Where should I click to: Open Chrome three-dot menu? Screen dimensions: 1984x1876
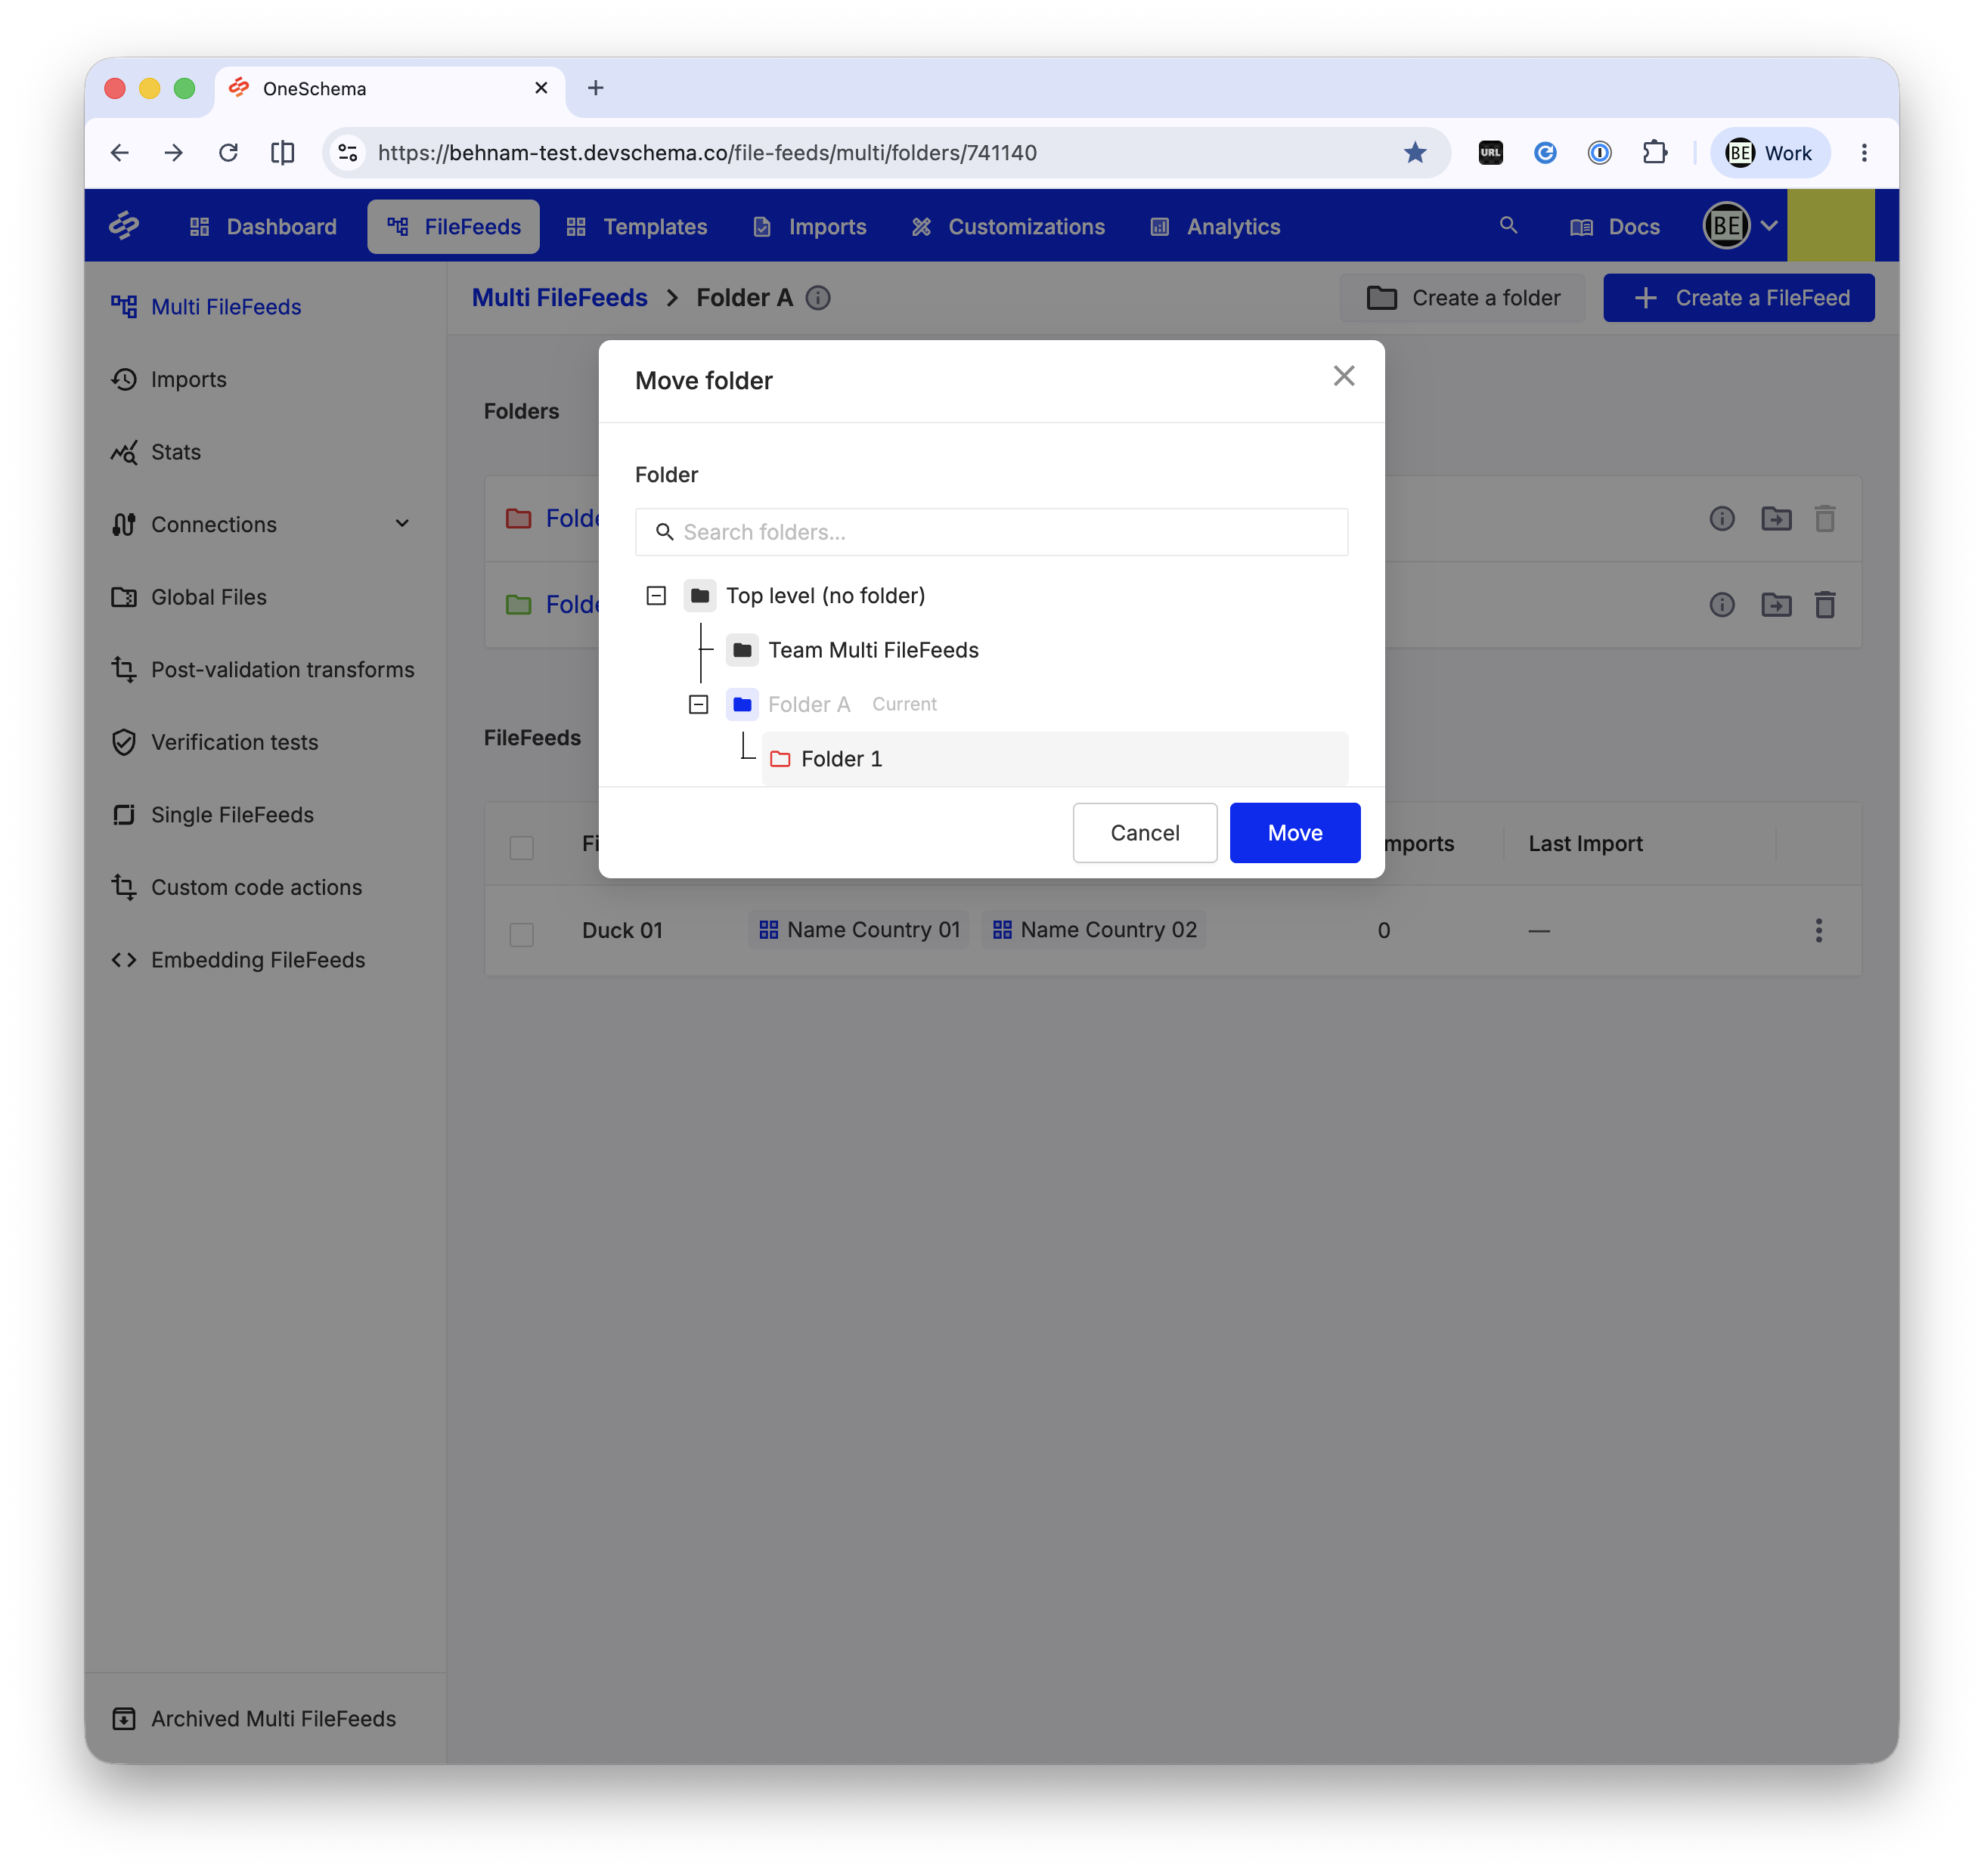(x=1864, y=153)
